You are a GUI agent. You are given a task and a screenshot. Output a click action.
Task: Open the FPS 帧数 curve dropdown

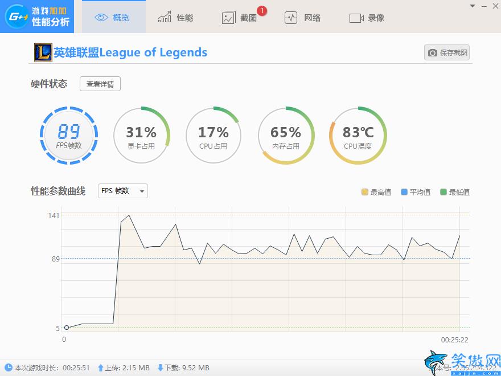[123, 191]
